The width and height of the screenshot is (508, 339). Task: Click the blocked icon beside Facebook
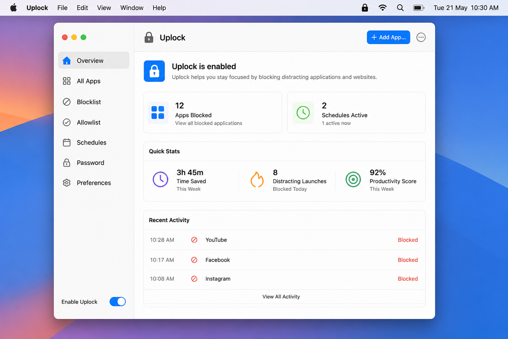point(194,260)
